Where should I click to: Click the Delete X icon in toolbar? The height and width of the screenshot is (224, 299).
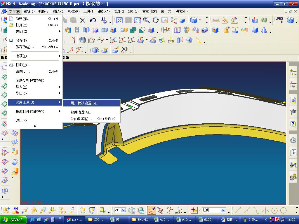tap(83, 20)
